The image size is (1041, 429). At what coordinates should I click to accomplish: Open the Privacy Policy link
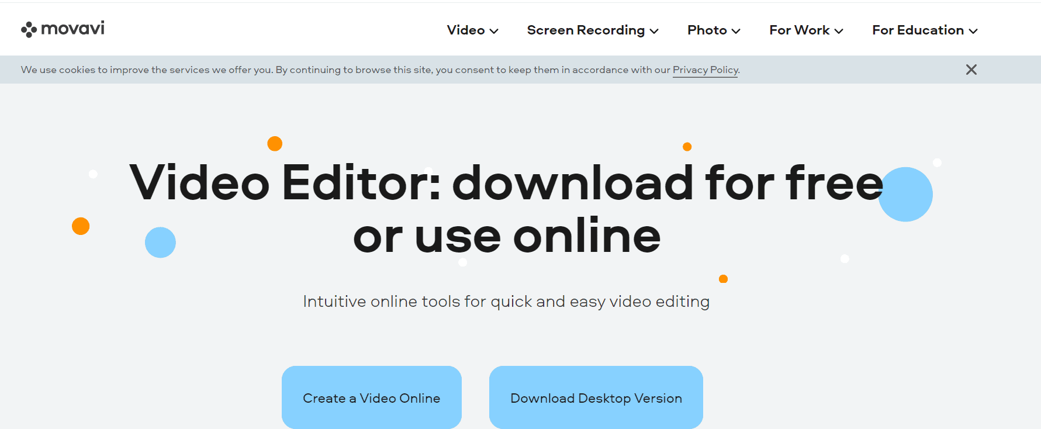pos(705,70)
